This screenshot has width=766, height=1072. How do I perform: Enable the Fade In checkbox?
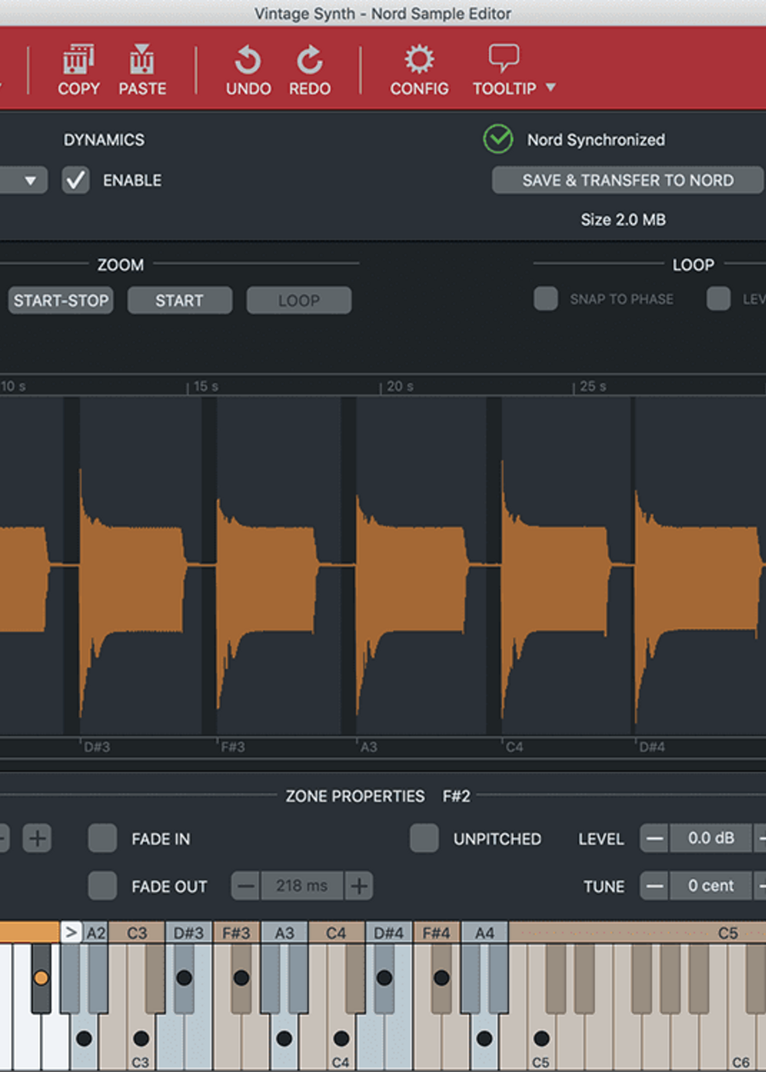[x=102, y=839]
